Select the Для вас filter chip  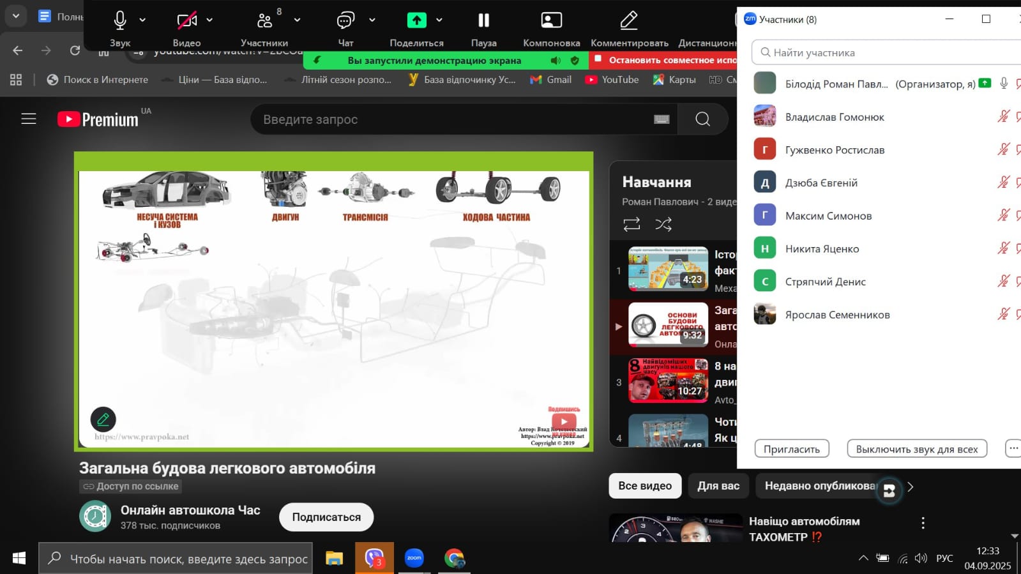point(718,486)
